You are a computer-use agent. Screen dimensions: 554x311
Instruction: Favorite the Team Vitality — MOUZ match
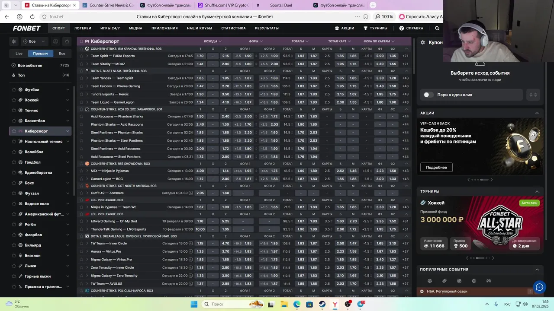81,64
